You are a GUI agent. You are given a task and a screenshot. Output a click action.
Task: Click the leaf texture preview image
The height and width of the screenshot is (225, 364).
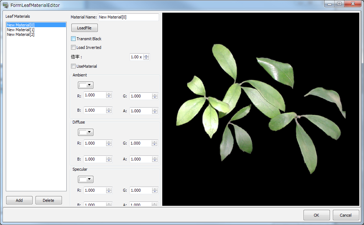pyautogui.click(x=261, y=109)
